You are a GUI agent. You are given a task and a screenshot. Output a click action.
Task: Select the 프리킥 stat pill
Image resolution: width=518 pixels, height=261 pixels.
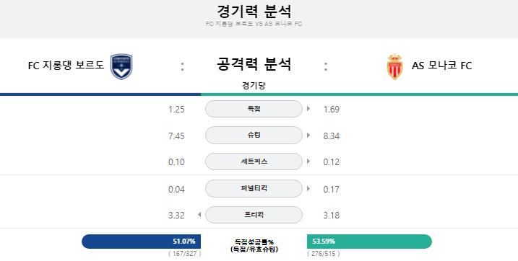[x=254, y=215]
